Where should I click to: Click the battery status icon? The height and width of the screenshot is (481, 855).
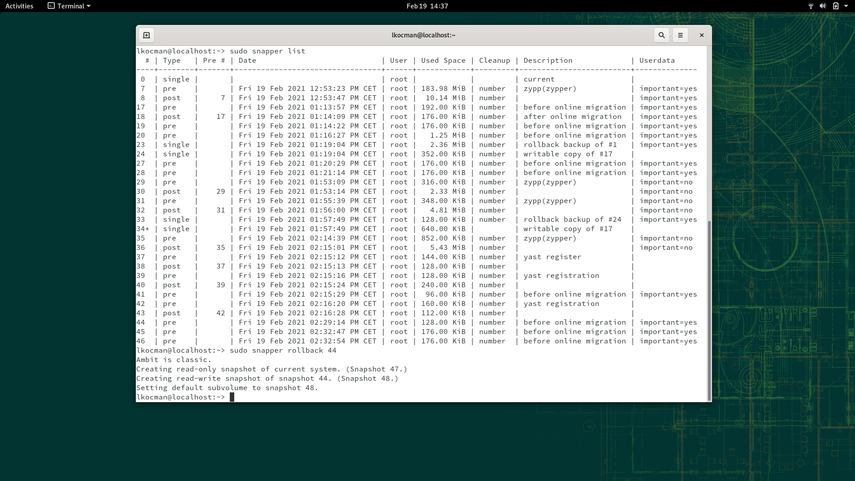point(835,6)
